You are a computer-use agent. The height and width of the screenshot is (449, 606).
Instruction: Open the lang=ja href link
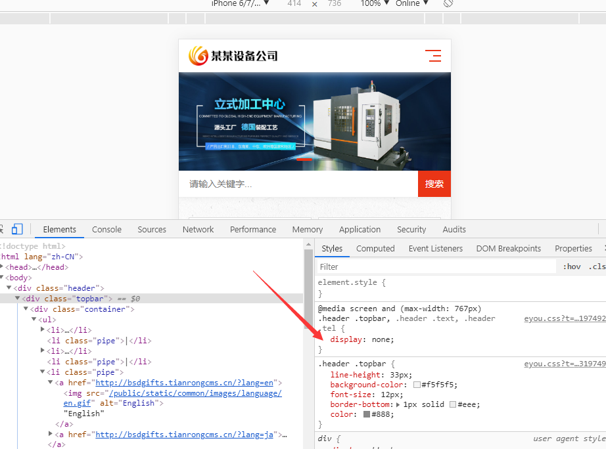click(x=184, y=435)
